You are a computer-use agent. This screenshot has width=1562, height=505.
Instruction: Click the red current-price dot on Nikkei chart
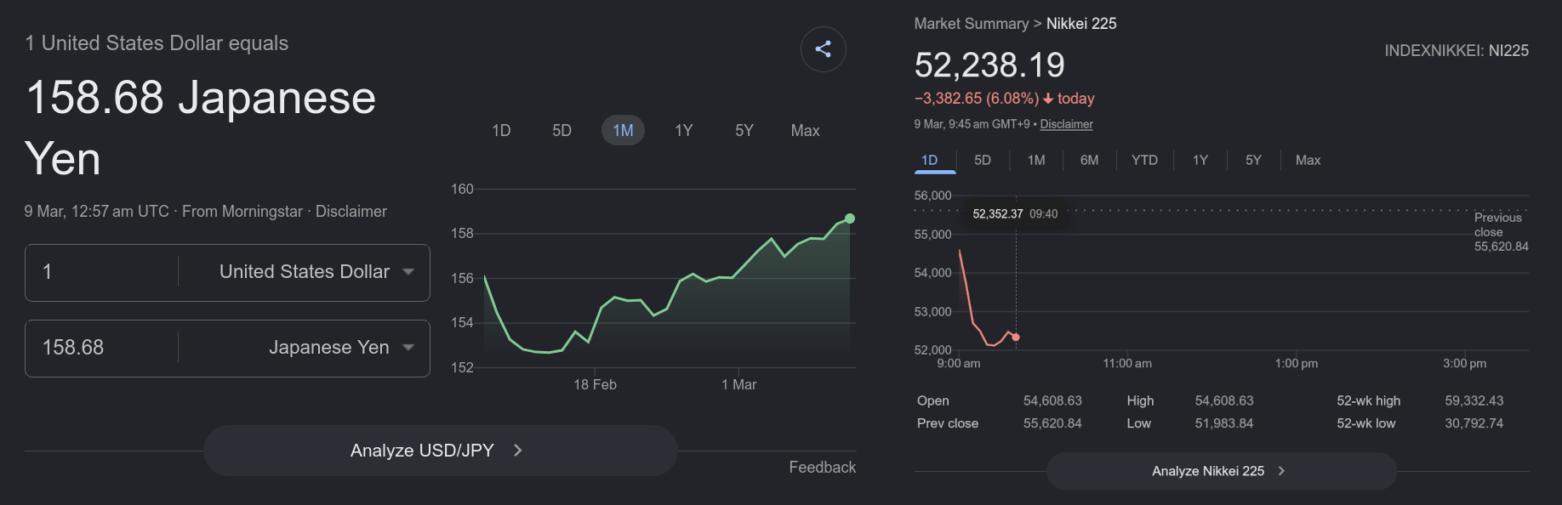tap(1016, 338)
